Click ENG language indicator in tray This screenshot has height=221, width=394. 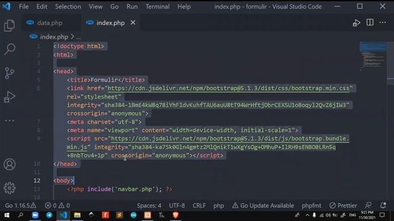click(x=353, y=215)
